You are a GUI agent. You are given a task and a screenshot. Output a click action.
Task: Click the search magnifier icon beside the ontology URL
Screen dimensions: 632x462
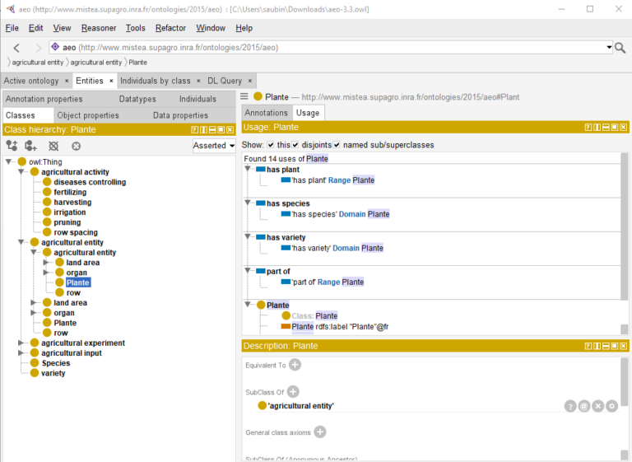620,48
